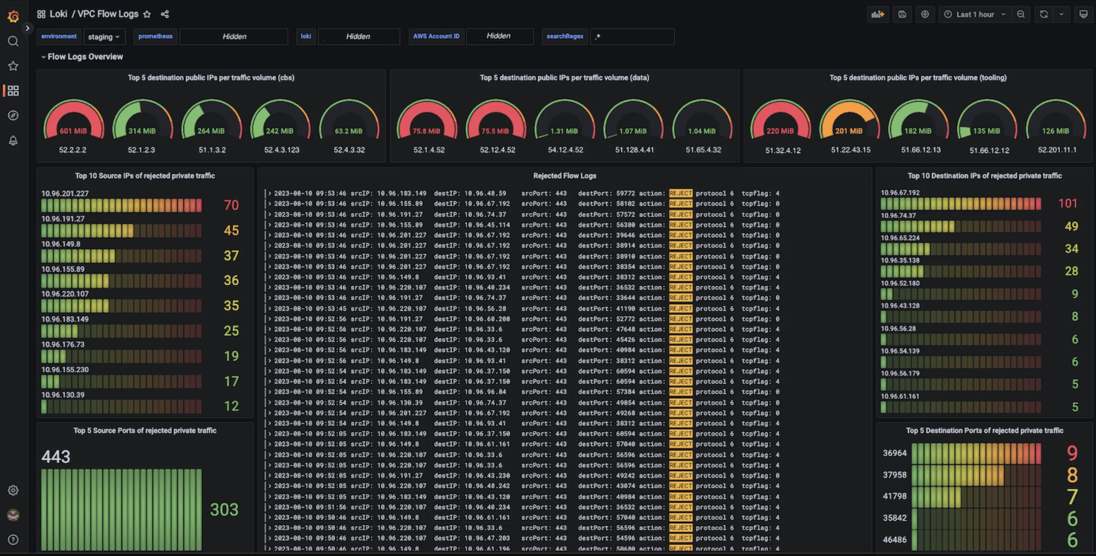Enable TV kiosk mode
This screenshot has width=1096, height=556.
[1083, 14]
